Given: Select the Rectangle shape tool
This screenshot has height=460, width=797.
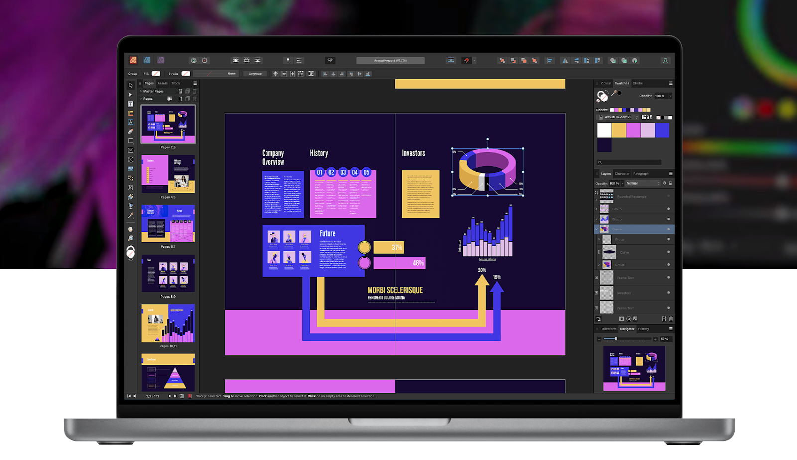Looking at the screenshot, I should click(x=131, y=141).
